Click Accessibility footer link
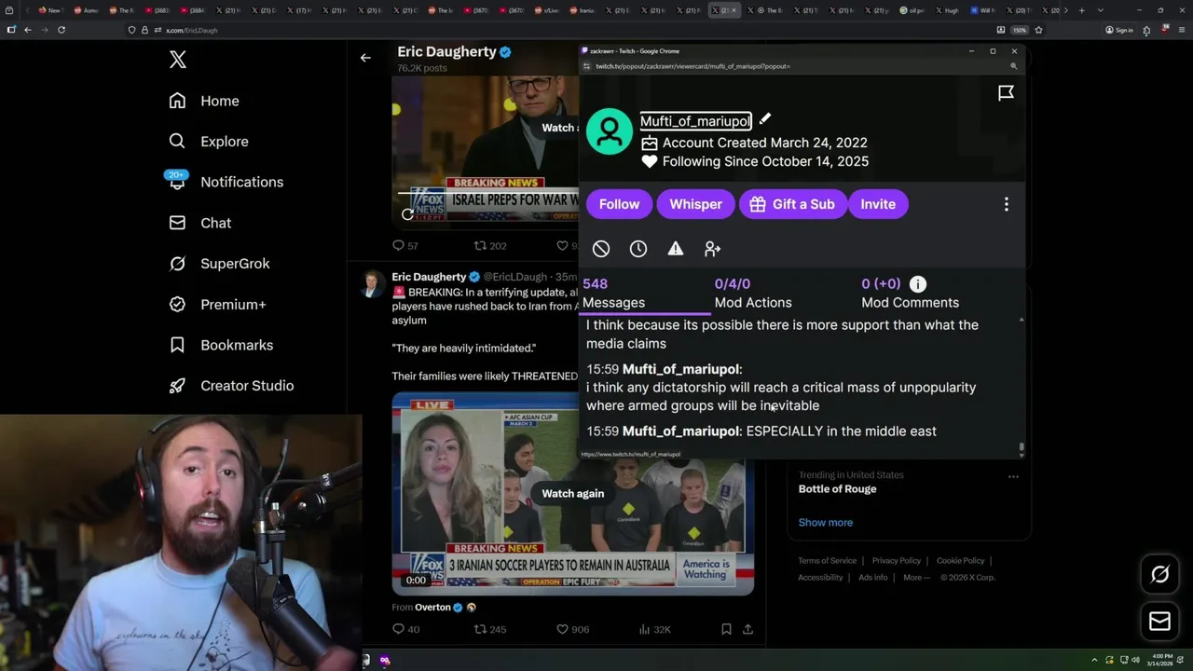Image resolution: width=1193 pixels, height=671 pixels. 820,578
